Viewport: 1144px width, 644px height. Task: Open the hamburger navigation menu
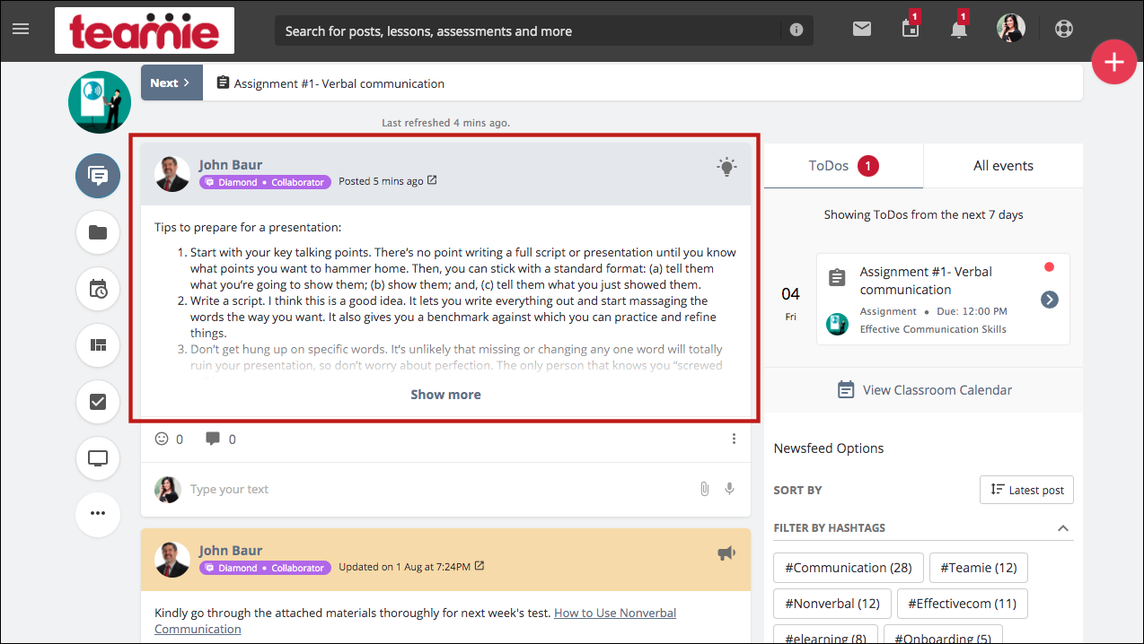pyautogui.click(x=21, y=29)
